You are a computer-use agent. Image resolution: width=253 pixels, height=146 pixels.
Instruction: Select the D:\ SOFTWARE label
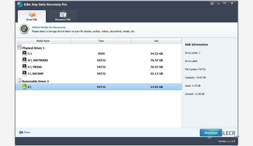tap(38, 60)
